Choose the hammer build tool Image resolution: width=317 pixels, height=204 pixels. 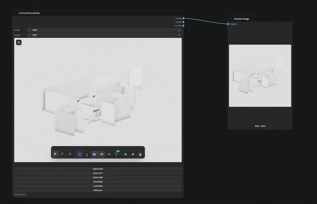click(x=63, y=154)
